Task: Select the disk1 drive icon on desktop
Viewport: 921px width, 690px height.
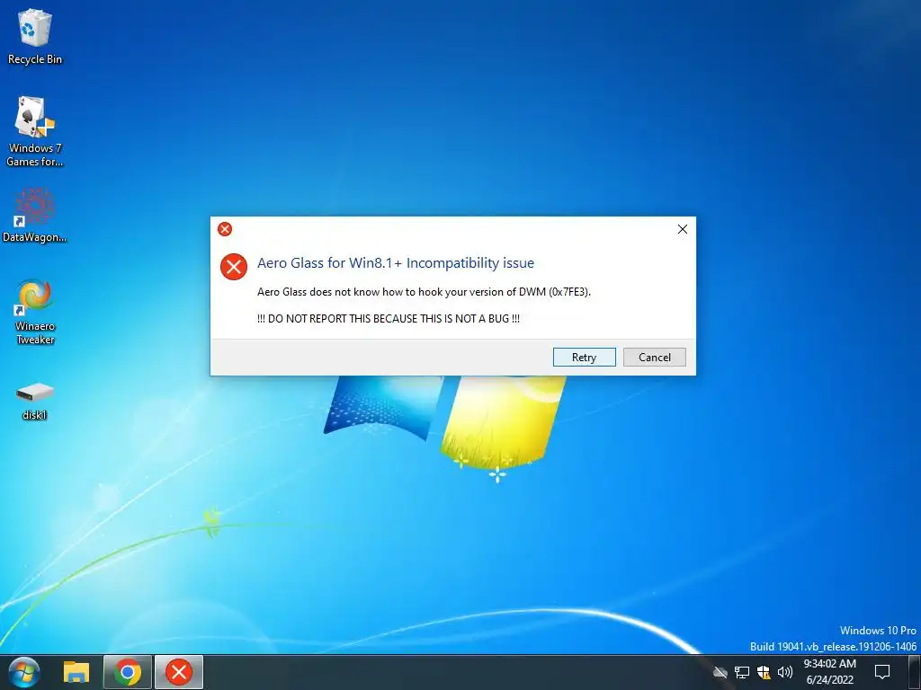Action: point(35,401)
